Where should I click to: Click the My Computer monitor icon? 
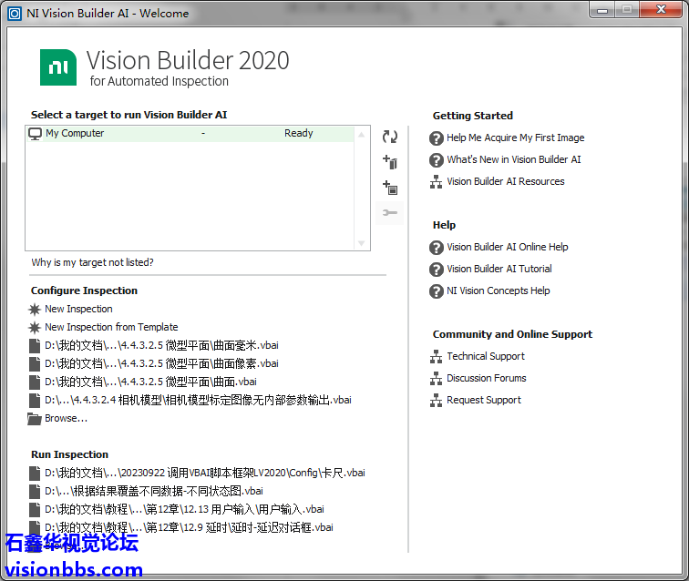[35, 134]
